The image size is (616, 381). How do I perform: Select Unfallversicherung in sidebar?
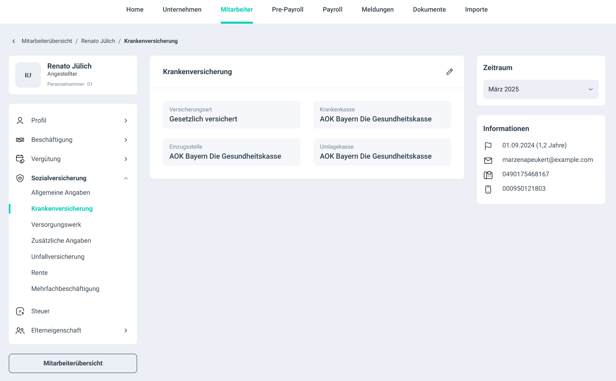(x=58, y=257)
